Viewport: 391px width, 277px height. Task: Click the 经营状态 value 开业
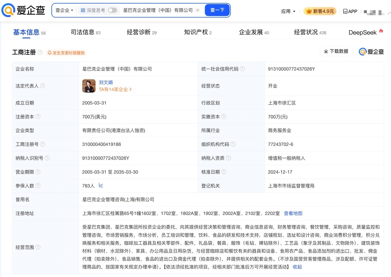coord(273,86)
